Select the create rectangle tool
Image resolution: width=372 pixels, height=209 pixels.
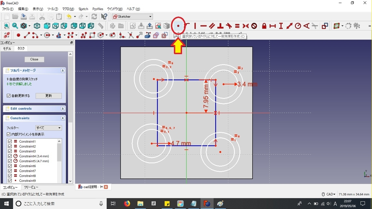click(x=92, y=35)
